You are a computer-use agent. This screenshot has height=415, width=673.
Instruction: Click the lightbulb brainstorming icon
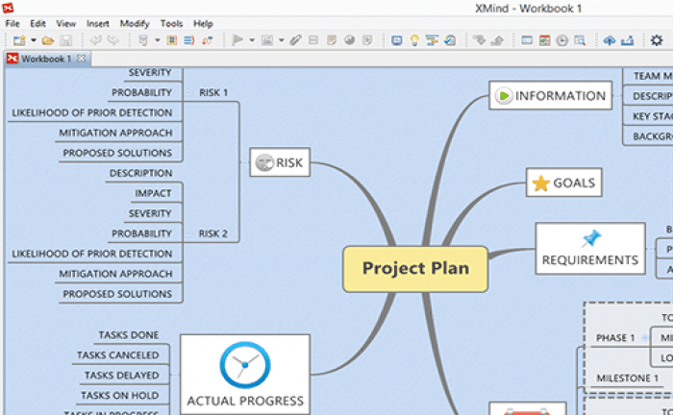tap(415, 40)
